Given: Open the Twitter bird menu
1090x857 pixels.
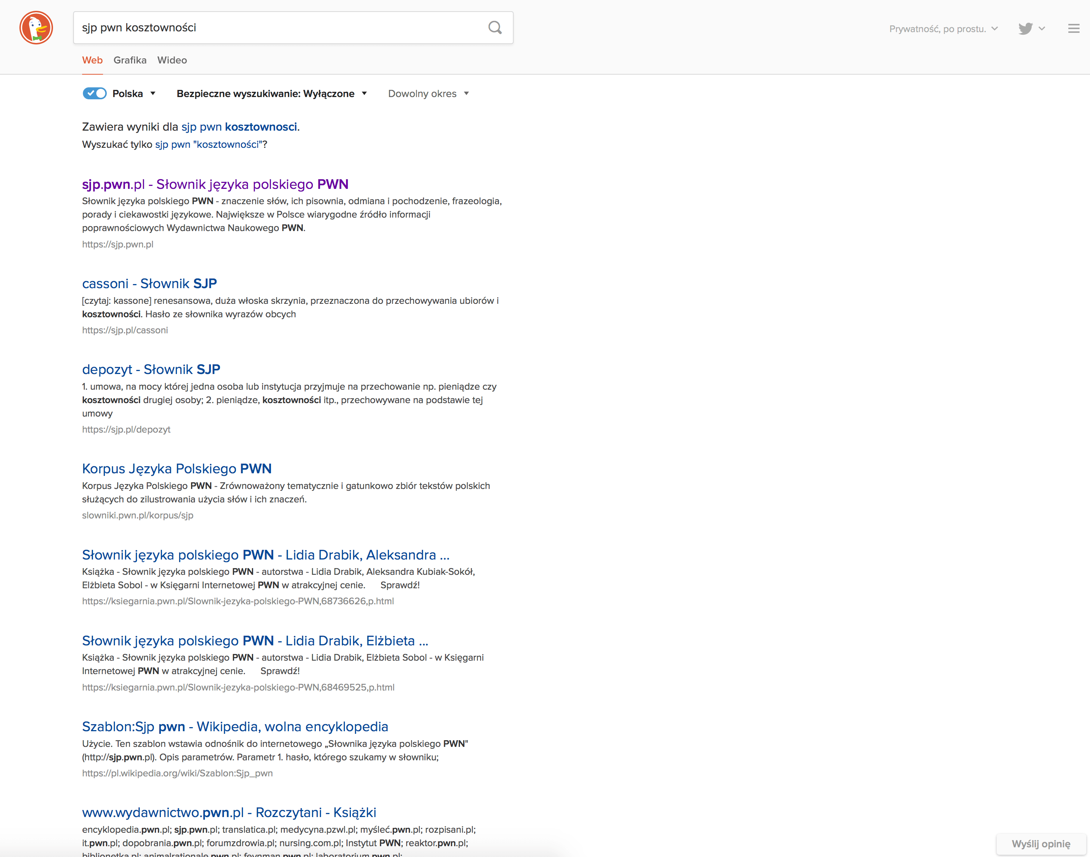Looking at the screenshot, I should [1031, 29].
